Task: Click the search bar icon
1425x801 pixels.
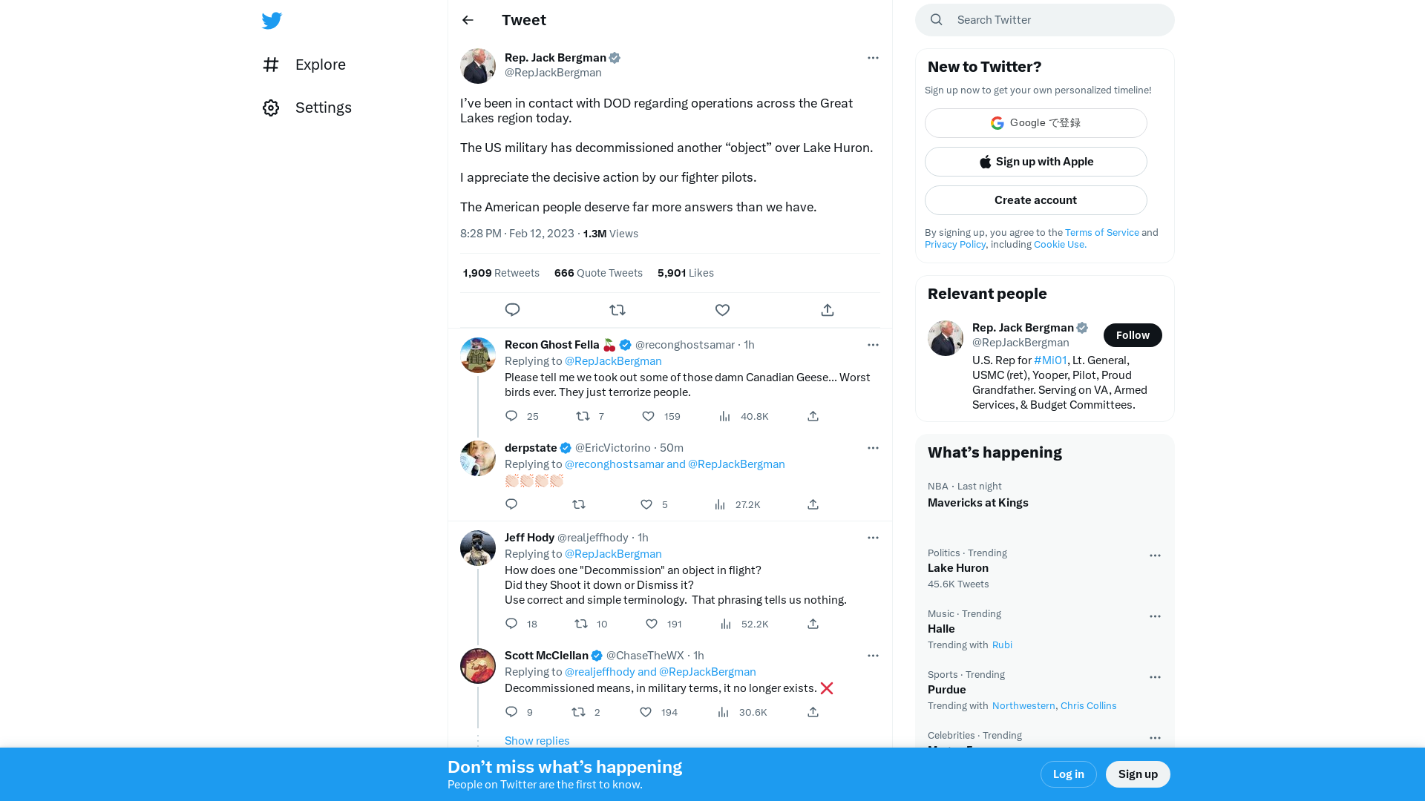Action: pos(936,19)
